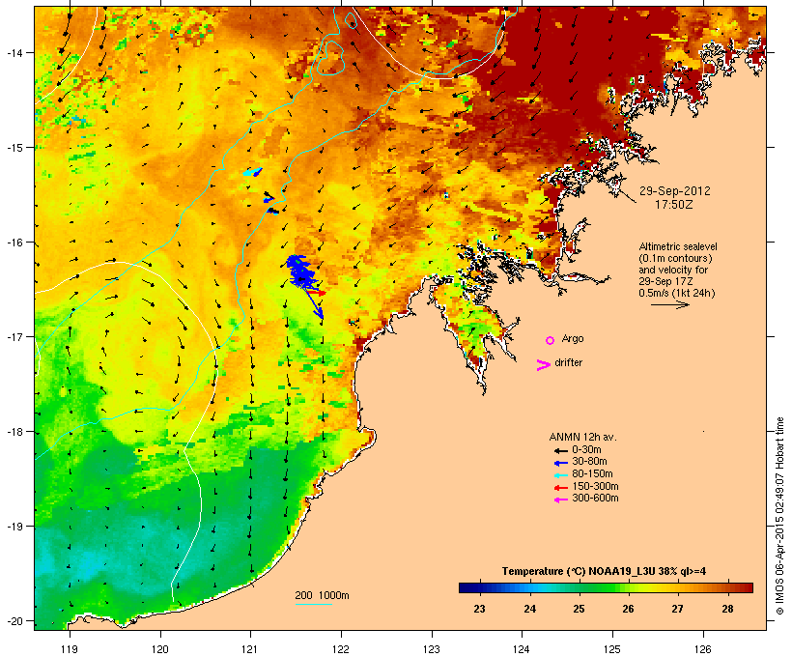Image resolution: width=792 pixels, height=657 pixels.
Task: Click the 'Argo' legend label
Action: tap(573, 338)
